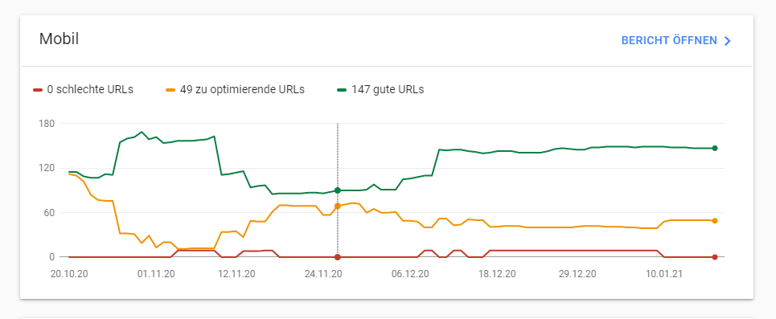
Task: Click the chevron arrow beside BERICHT ÖFFNEN
Action: 727,41
